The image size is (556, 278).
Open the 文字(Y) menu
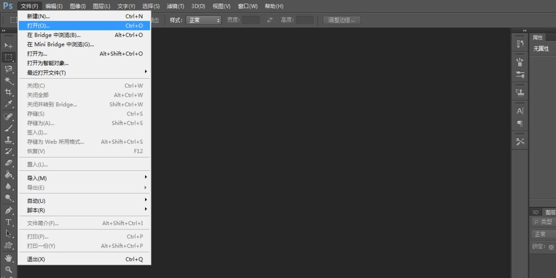[x=126, y=6]
